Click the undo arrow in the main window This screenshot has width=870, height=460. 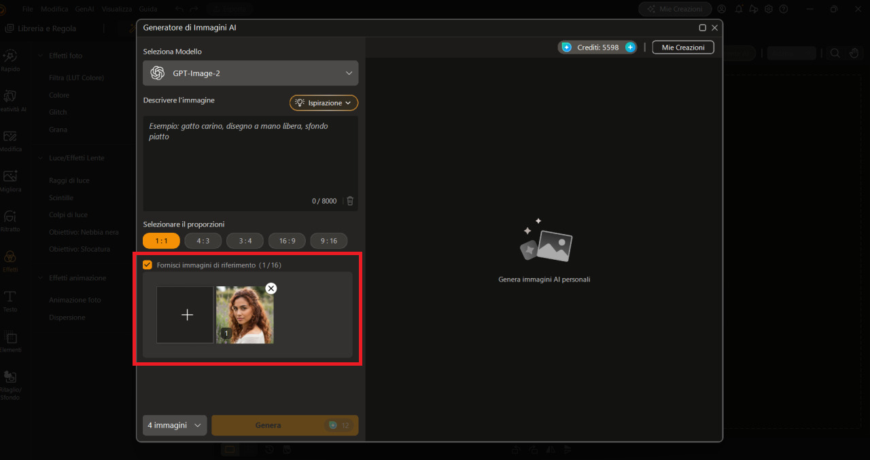tap(179, 9)
